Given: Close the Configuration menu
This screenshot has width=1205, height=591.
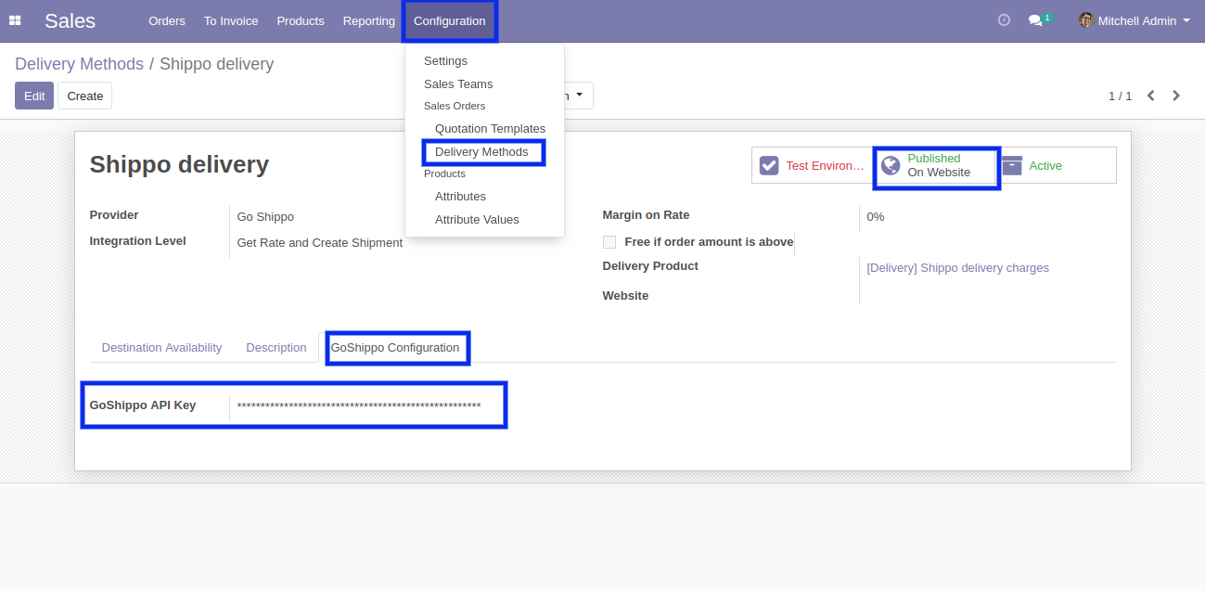Looking at the screenshot, I should [450, 20].
